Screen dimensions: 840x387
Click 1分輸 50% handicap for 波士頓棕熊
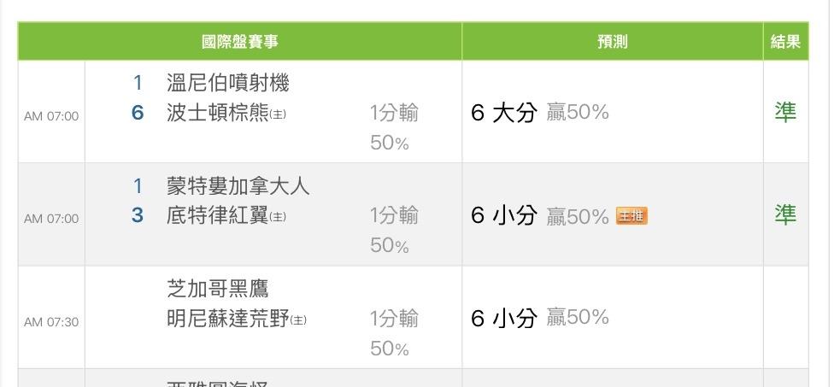pyautogui.click(x=394, y=126)
